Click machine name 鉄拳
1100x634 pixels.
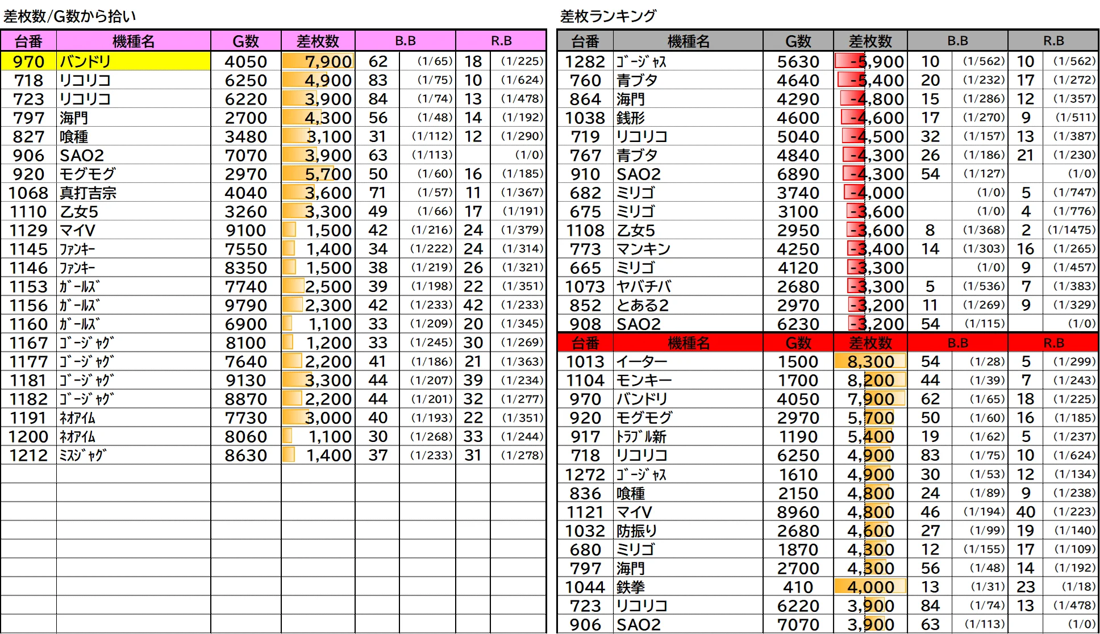[x=631, y=587]
